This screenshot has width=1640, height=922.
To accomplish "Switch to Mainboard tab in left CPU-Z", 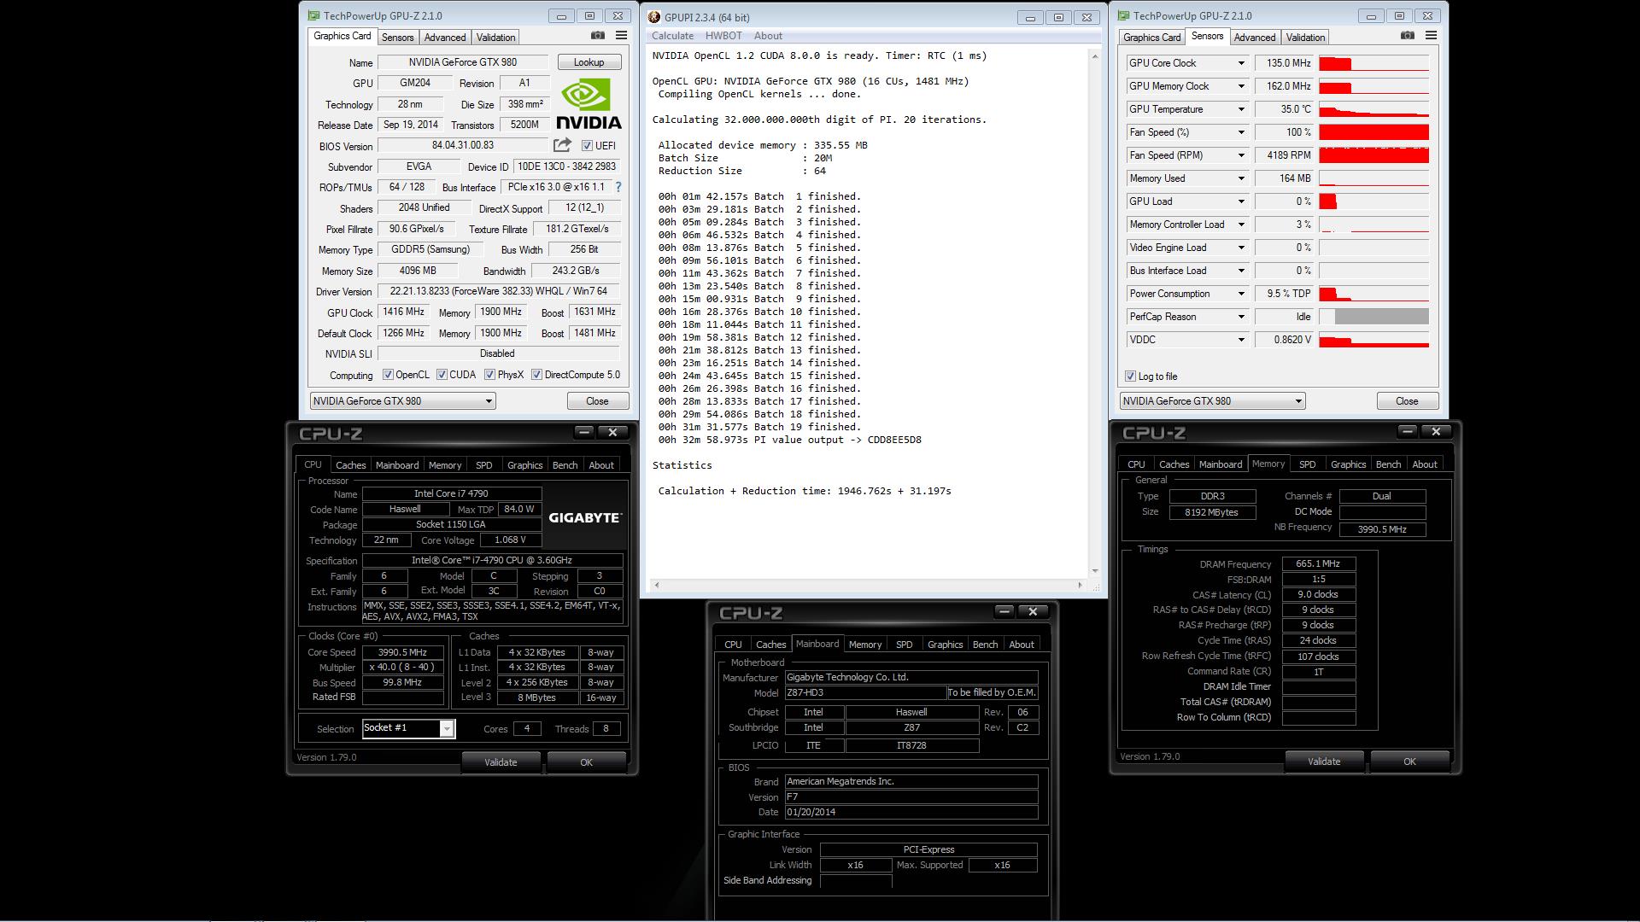I will point(397,465).
